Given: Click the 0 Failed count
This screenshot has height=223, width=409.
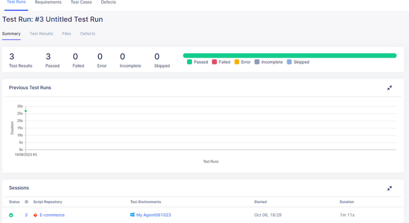Looking at the screenshot, I should click(75, 56).
